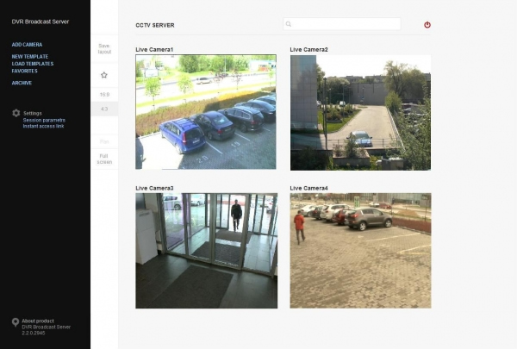Select the 4:3 aspect ratio
This screenshot has height=349, width=517.
click(x=104, y=109)
